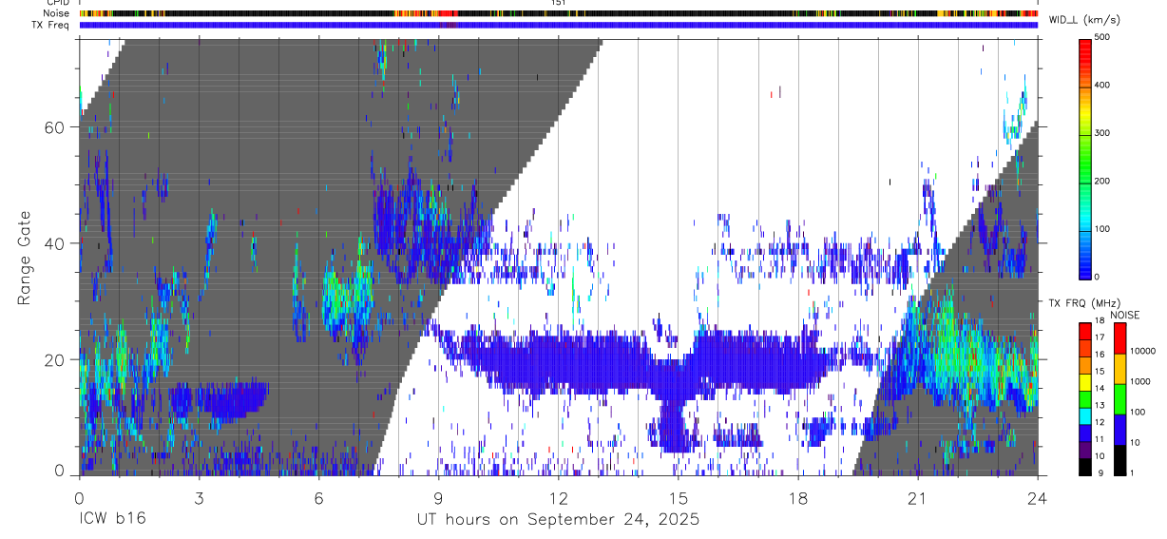
Task: Click the '10000' label on the NOISE legend
Action: click(x=1143, y=351)
